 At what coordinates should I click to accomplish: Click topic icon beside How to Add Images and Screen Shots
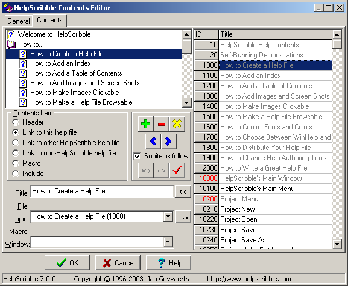[23, 83]
